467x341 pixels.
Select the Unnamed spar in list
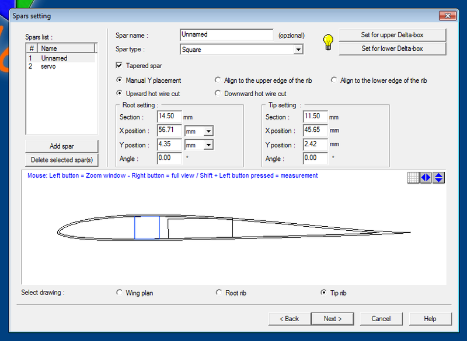tap(54, 58)
